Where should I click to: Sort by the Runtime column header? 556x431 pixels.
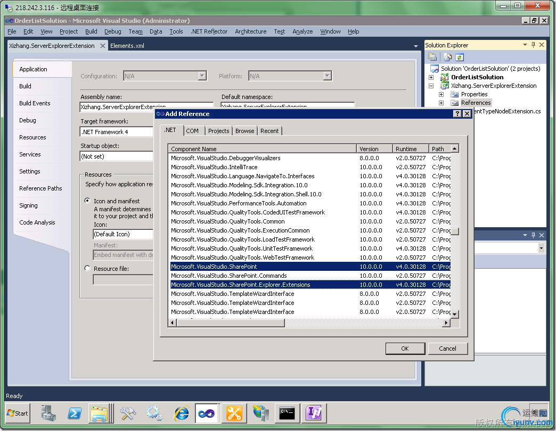(411, 149)
